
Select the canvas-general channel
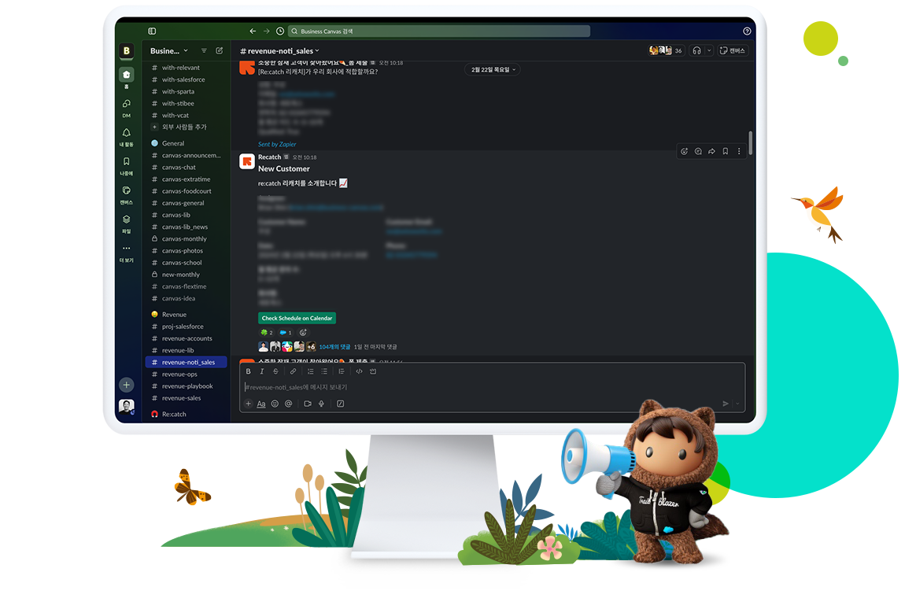pos(183,203)
